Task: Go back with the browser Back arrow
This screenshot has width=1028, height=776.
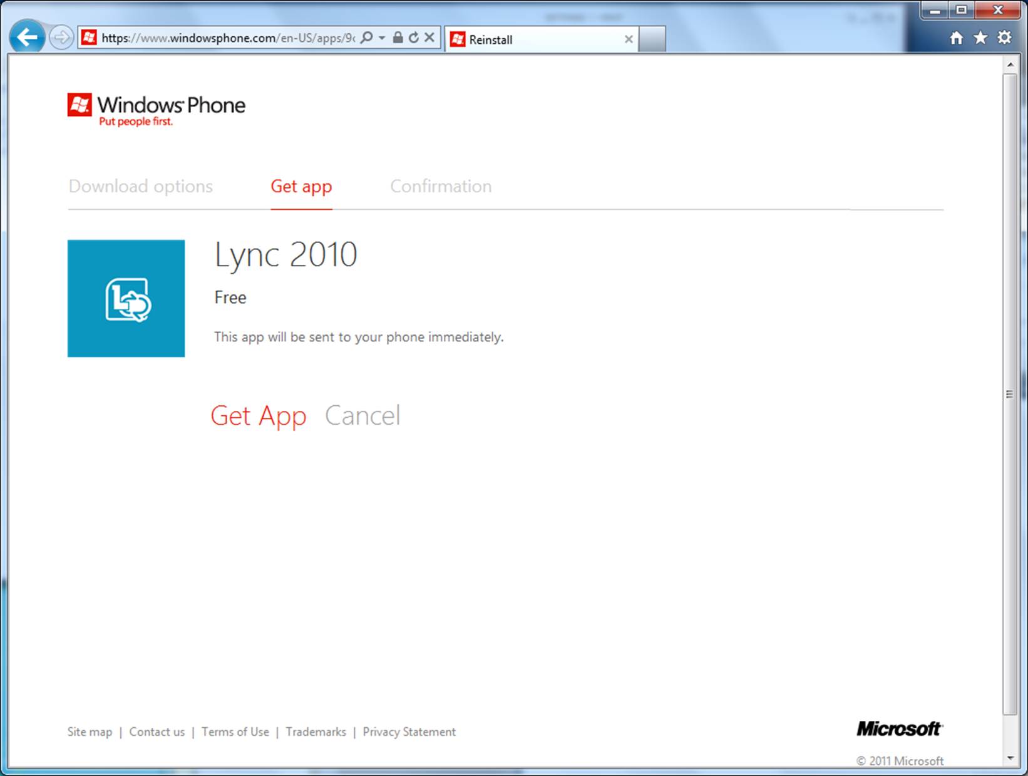Action: [27, 38]
